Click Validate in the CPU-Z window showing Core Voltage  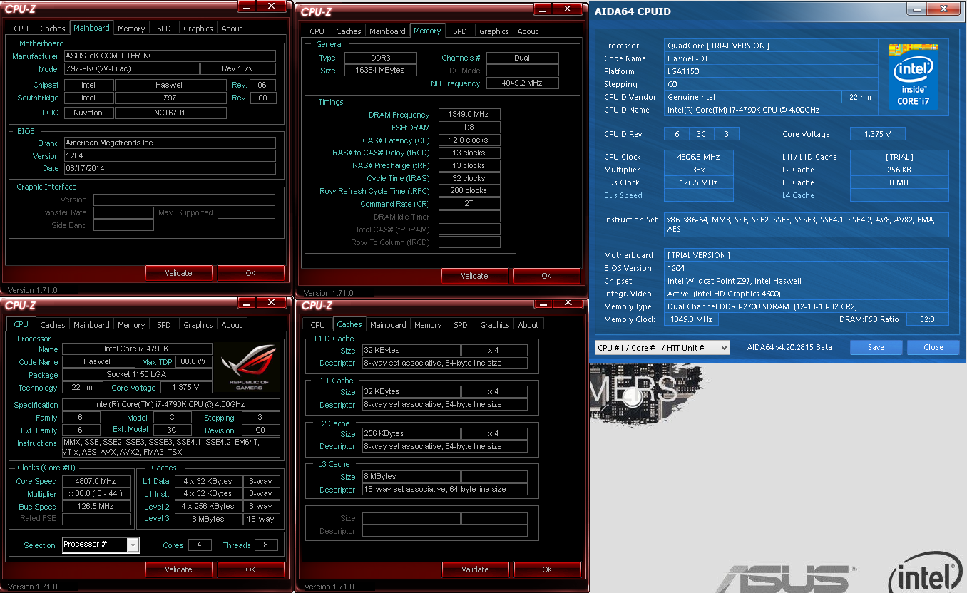coord(178,569)
